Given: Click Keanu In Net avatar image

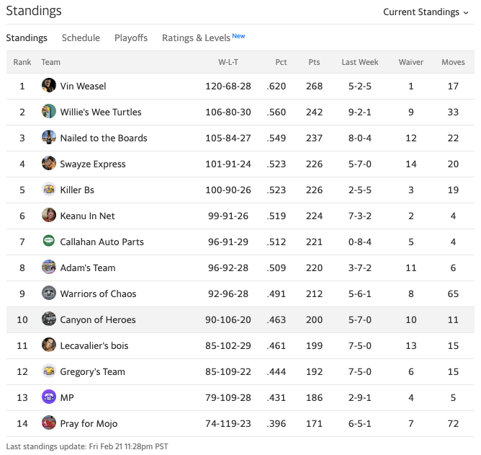Looking at the screenshot, I should pos(49,216).
